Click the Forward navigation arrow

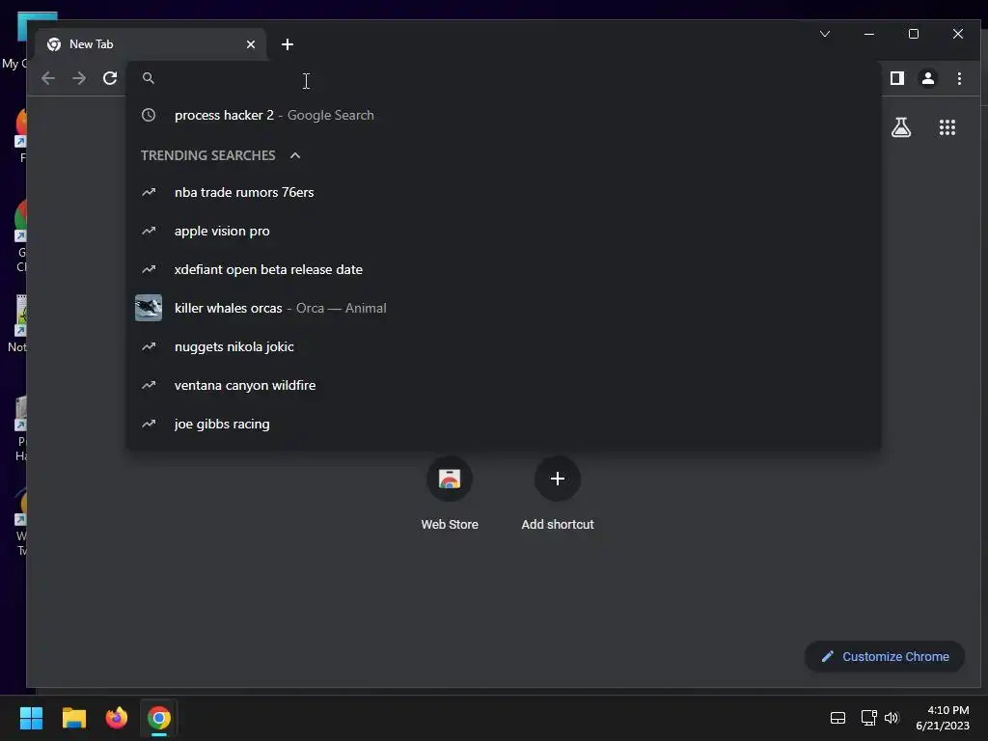point(79,78)
